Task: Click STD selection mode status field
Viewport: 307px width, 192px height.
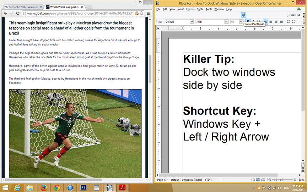Action: (208, 180)
